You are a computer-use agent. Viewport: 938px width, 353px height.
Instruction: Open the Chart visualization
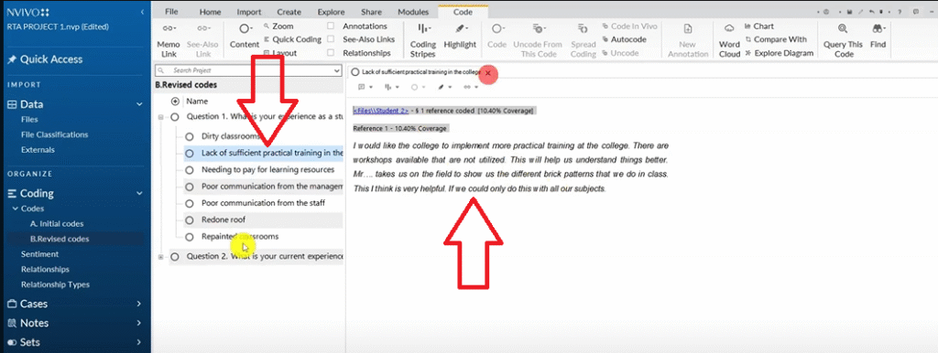(x=759, y=27)
